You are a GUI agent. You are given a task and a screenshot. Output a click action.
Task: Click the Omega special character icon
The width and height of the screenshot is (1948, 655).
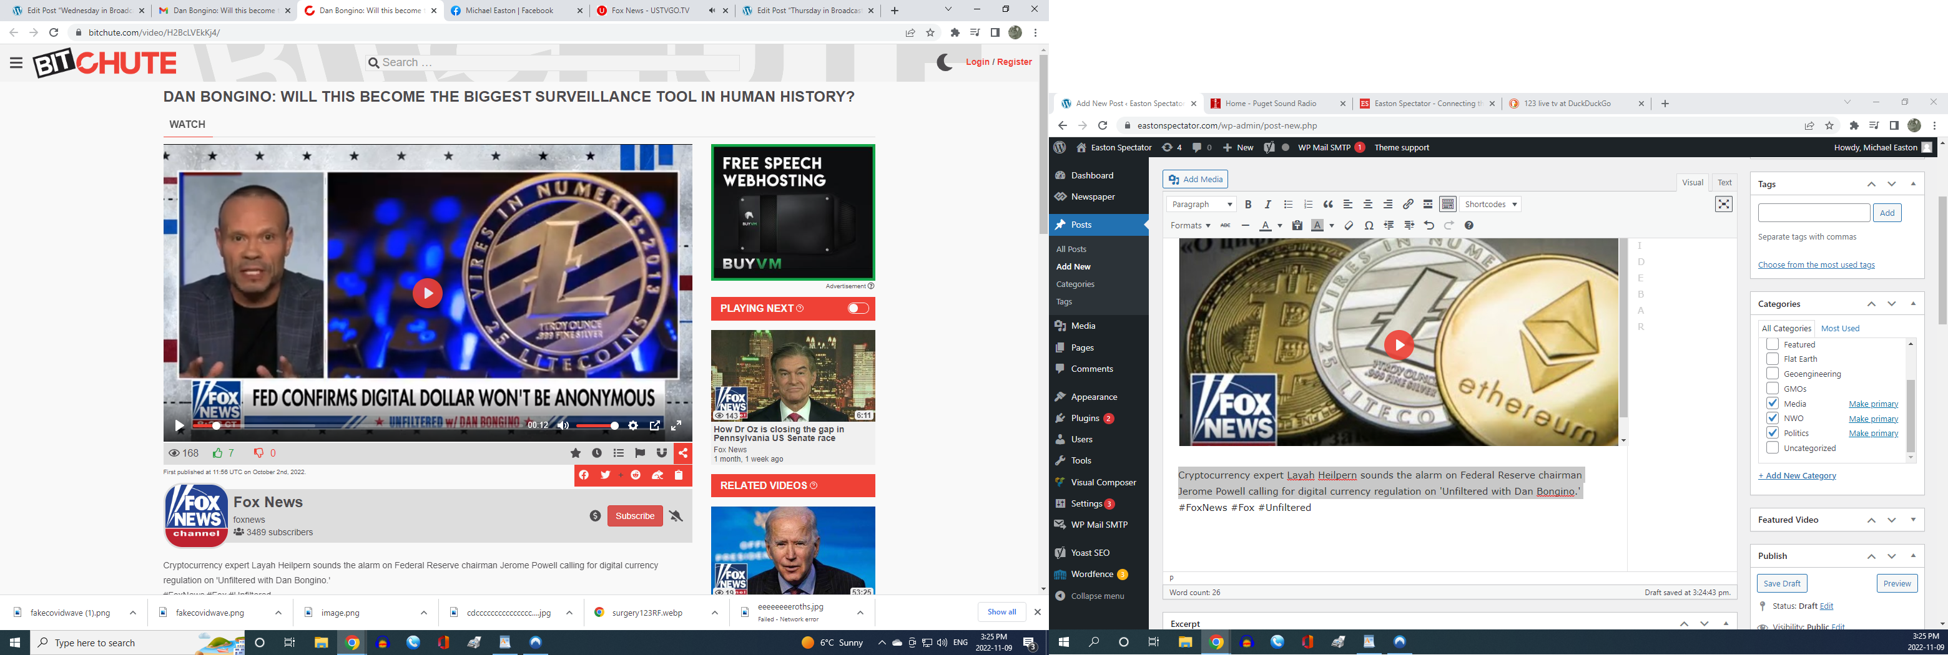[x=1369, y=225]
